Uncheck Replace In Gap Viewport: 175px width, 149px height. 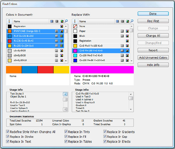click(105, 136)
